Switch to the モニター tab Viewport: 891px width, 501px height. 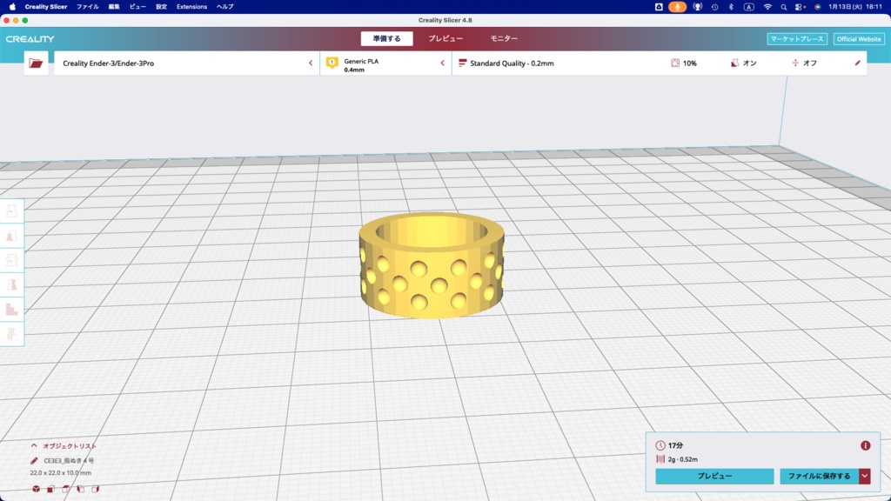[504, 38]
